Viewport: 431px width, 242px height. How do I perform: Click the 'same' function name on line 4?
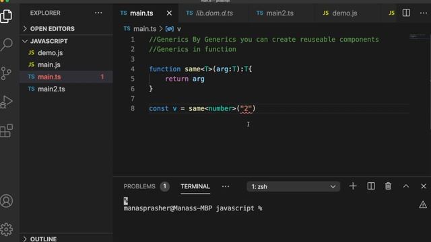pos(193,69)
